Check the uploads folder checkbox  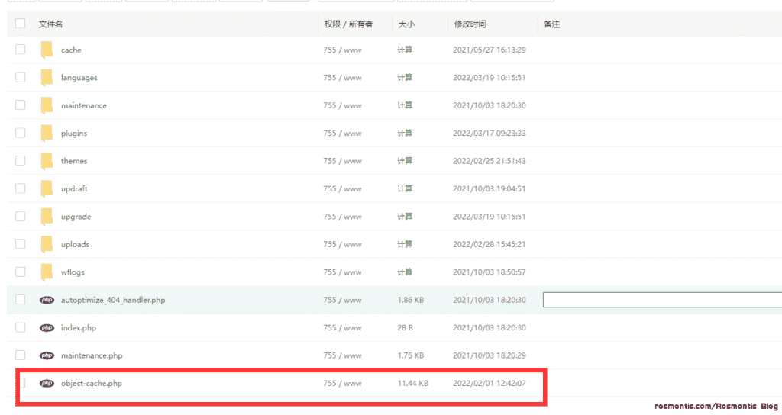click(21, 244)
